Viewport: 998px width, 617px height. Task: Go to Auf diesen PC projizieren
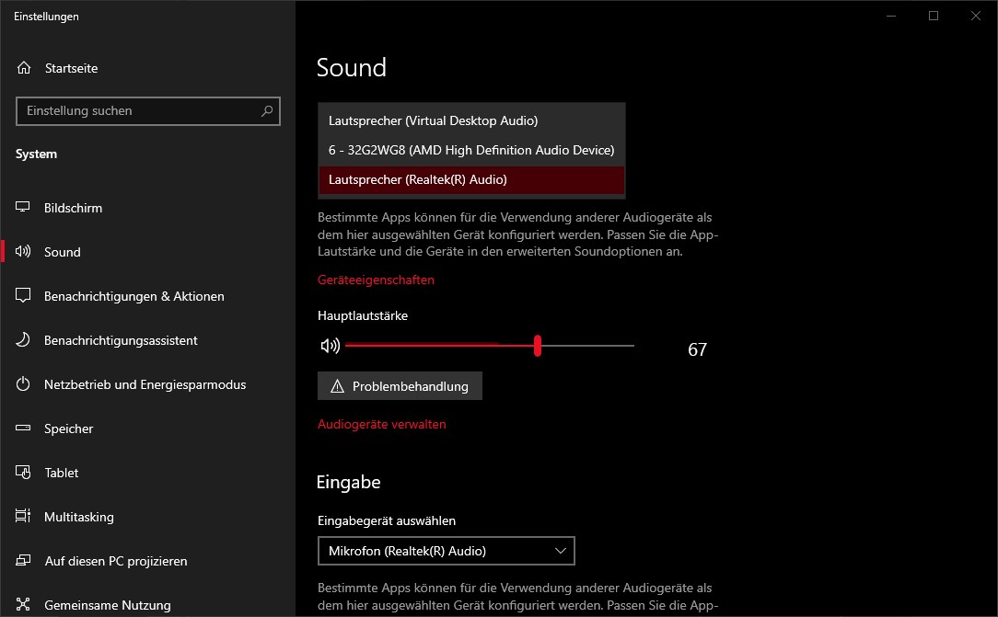click(x=115, y=561)
